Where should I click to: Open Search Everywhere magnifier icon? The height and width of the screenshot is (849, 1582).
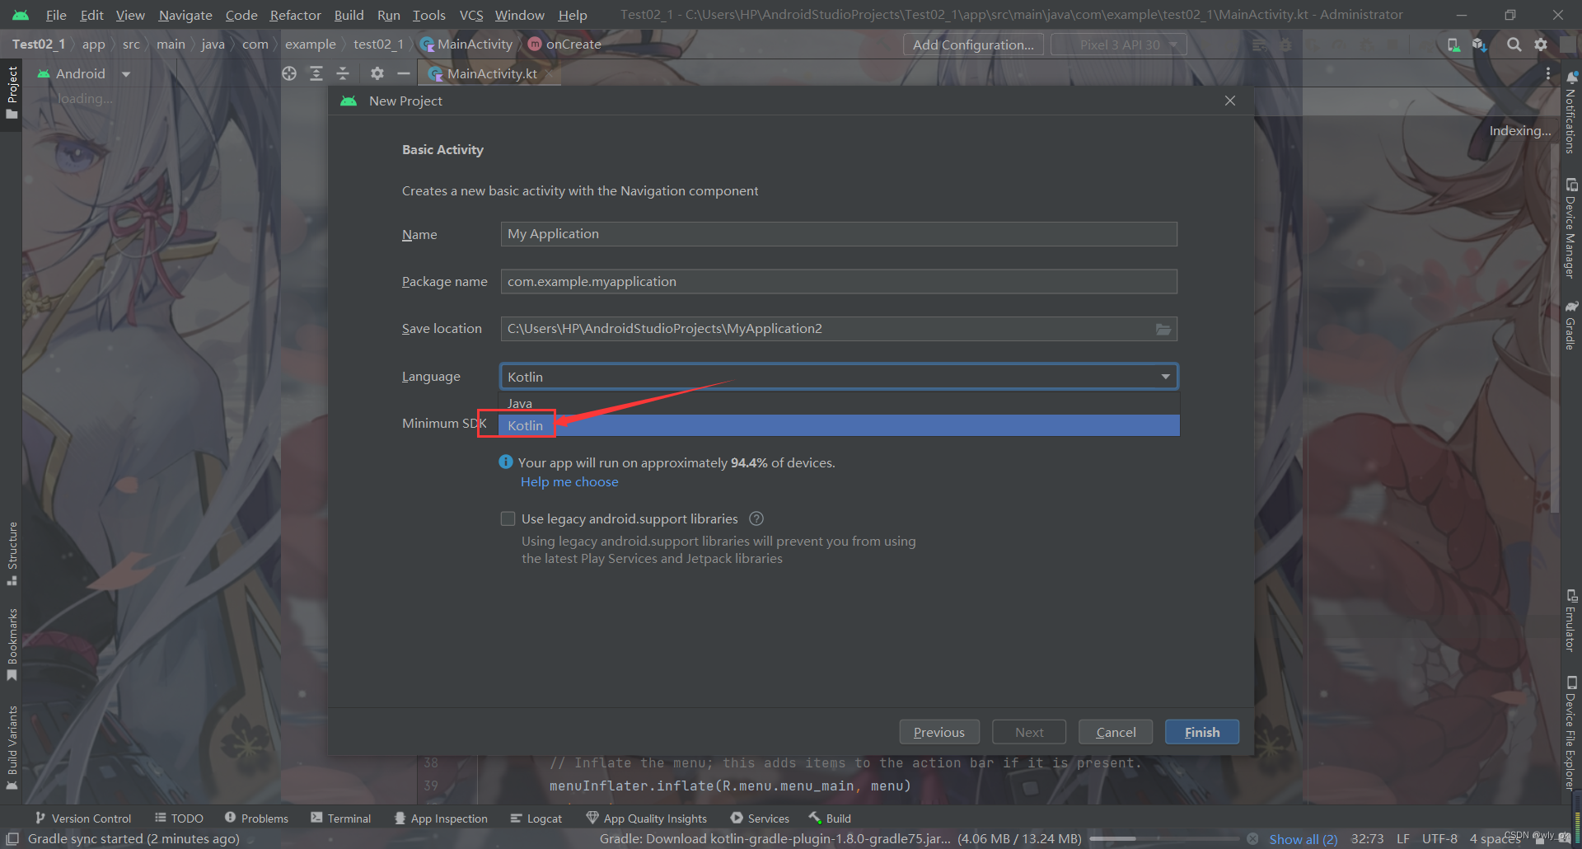(1514, 45)
